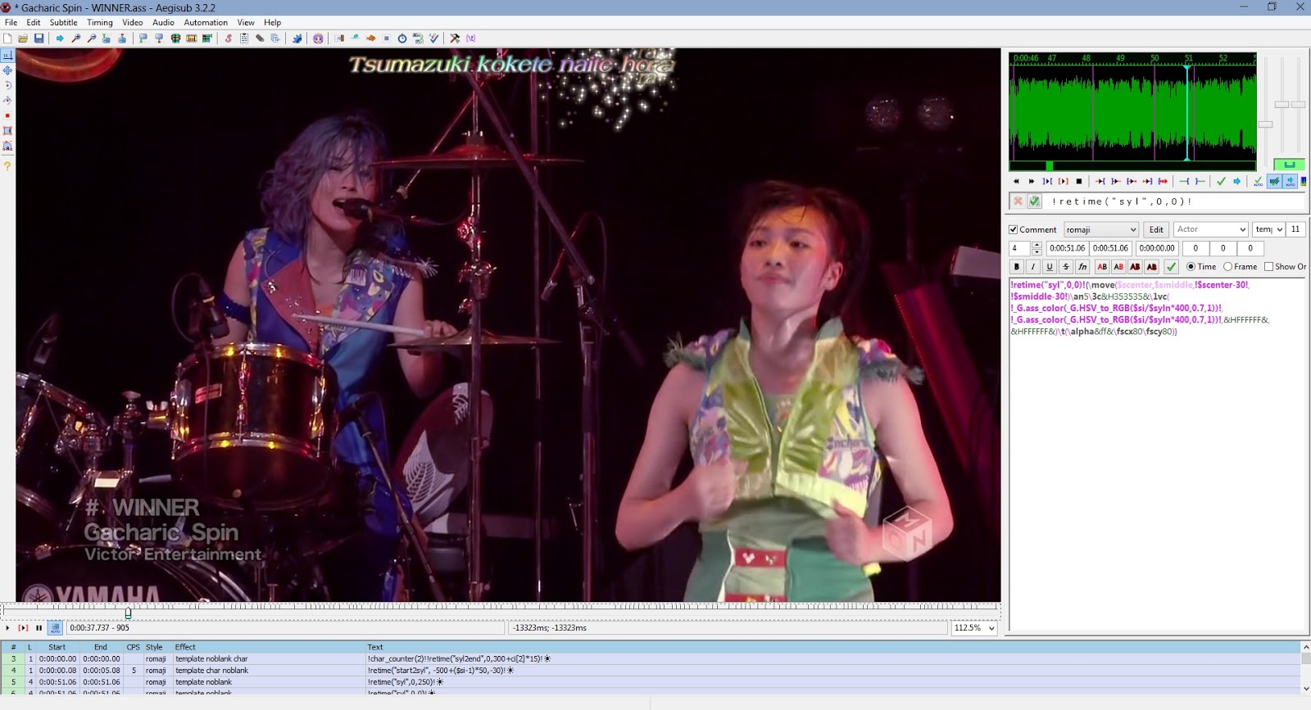
Task: Pick the primary color with the first AB swatch
Action: [1102, 267]
